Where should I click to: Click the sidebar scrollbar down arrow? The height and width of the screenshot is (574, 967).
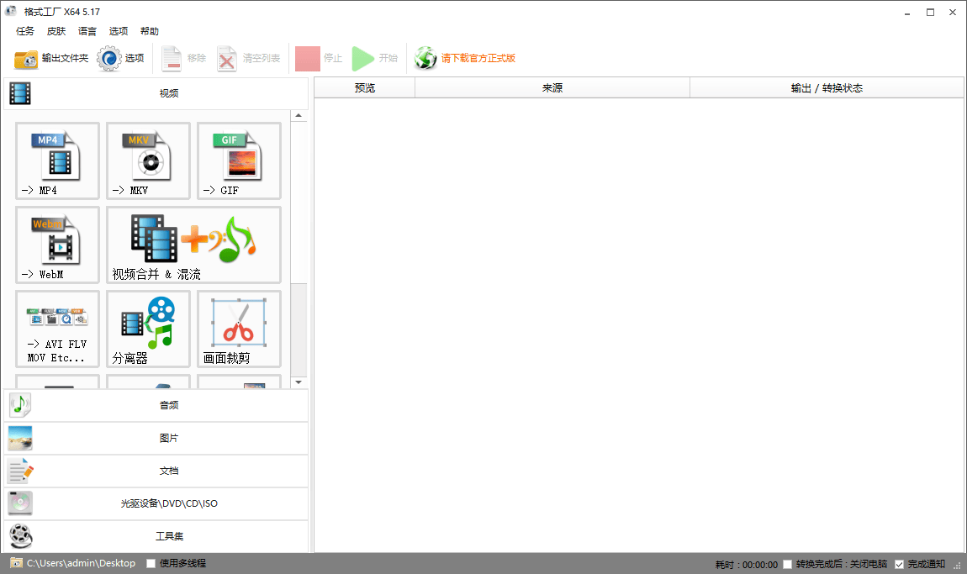pyautogui.click(x=300, y=380)
